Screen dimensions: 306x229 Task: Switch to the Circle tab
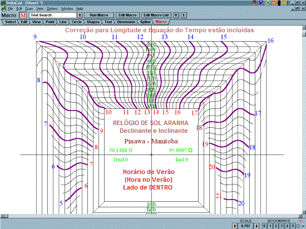click(77, 22)
